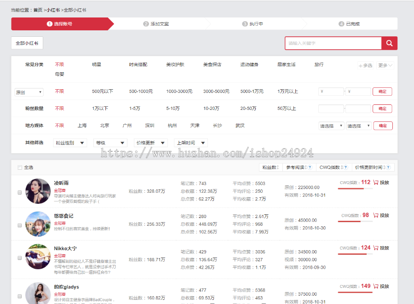
Task: Click the cart icon in 的欢gladys row
Action: coord(376,286)
